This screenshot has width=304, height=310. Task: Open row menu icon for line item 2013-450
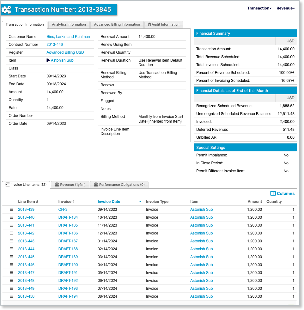coord(11,296)
